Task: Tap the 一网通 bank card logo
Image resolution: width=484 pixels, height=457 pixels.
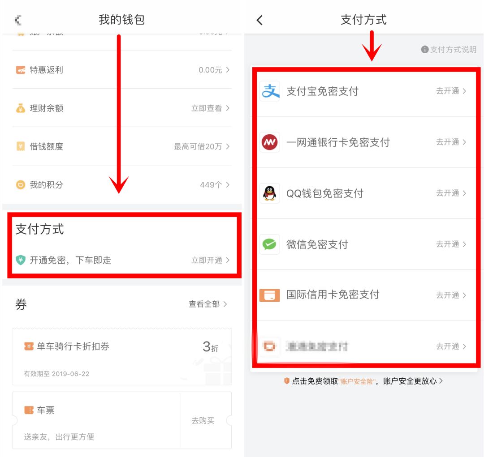Action: [269, 142]
